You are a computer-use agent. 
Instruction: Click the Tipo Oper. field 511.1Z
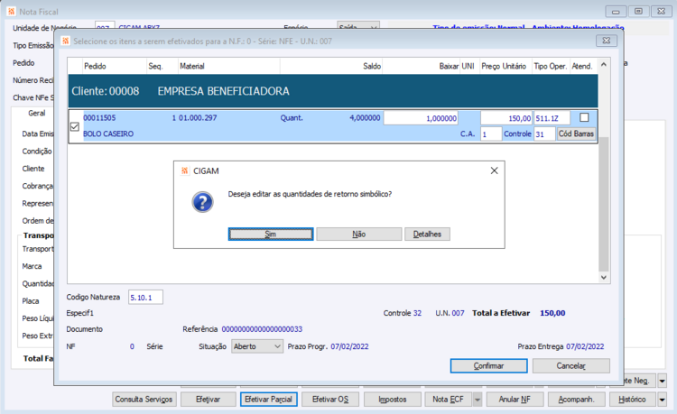[x=552, y=118]
